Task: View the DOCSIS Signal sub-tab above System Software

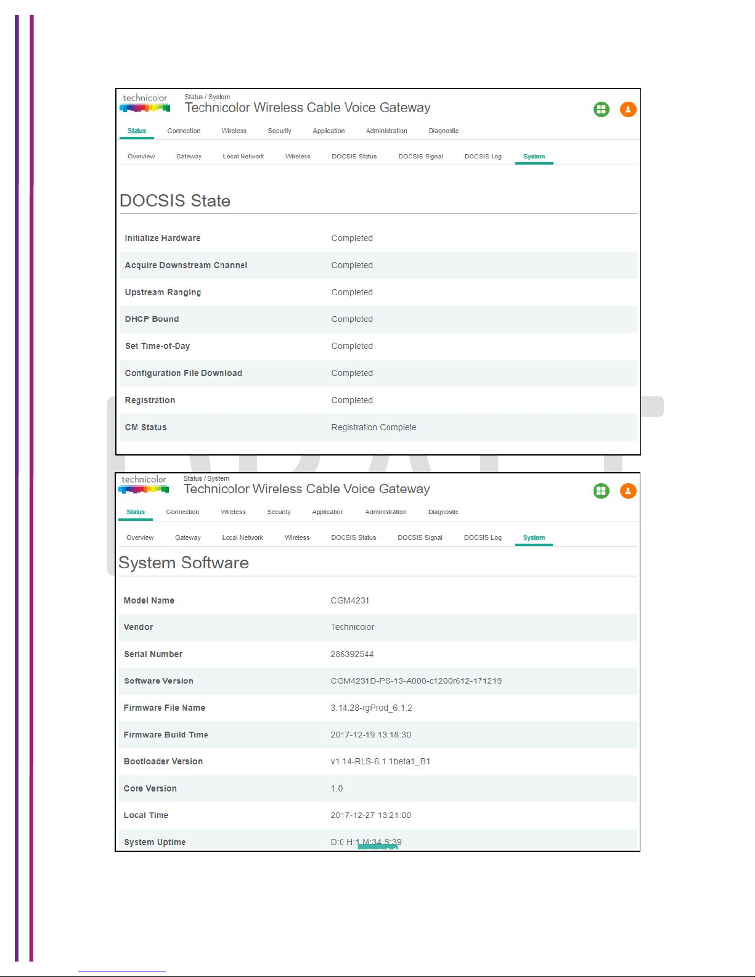Action: [420, 538]
